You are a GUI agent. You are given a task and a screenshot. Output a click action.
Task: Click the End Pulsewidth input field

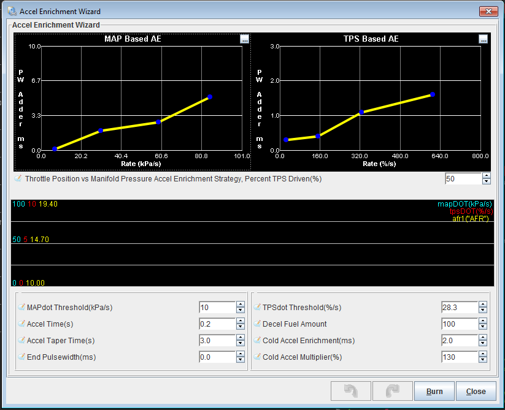tap(216, 357)
